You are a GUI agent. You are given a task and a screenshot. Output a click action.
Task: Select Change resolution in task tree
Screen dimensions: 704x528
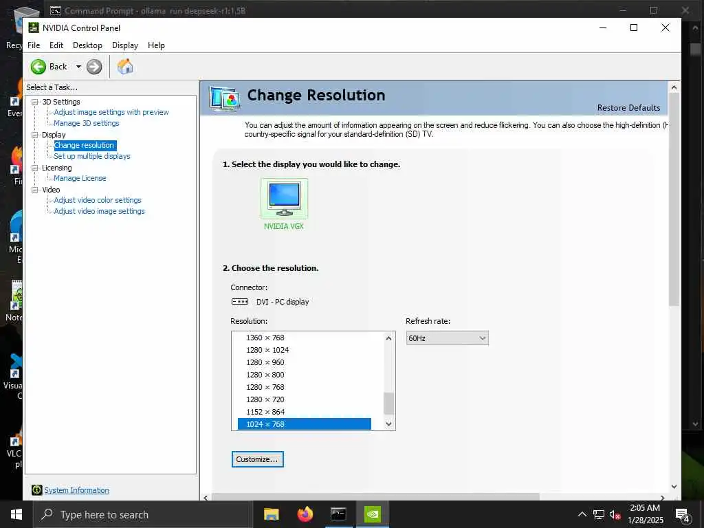85,146
